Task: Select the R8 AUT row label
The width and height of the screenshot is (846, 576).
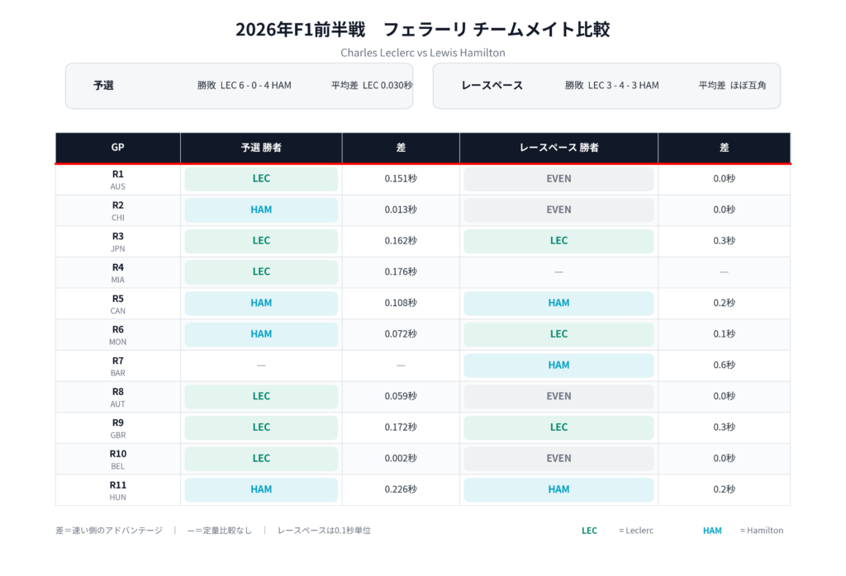Action: [117, 398]
